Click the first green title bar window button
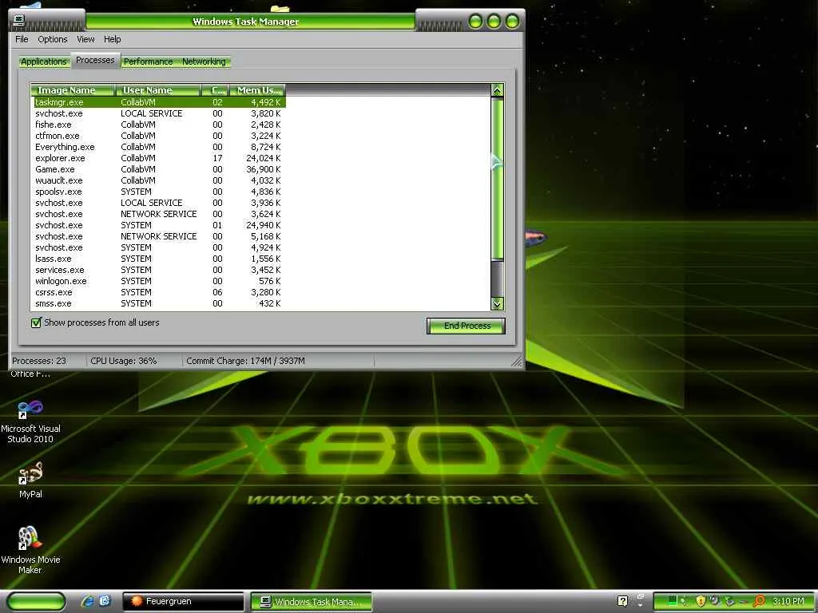The height and width of the screenshot is (613, 818). (x=475, y=22)
